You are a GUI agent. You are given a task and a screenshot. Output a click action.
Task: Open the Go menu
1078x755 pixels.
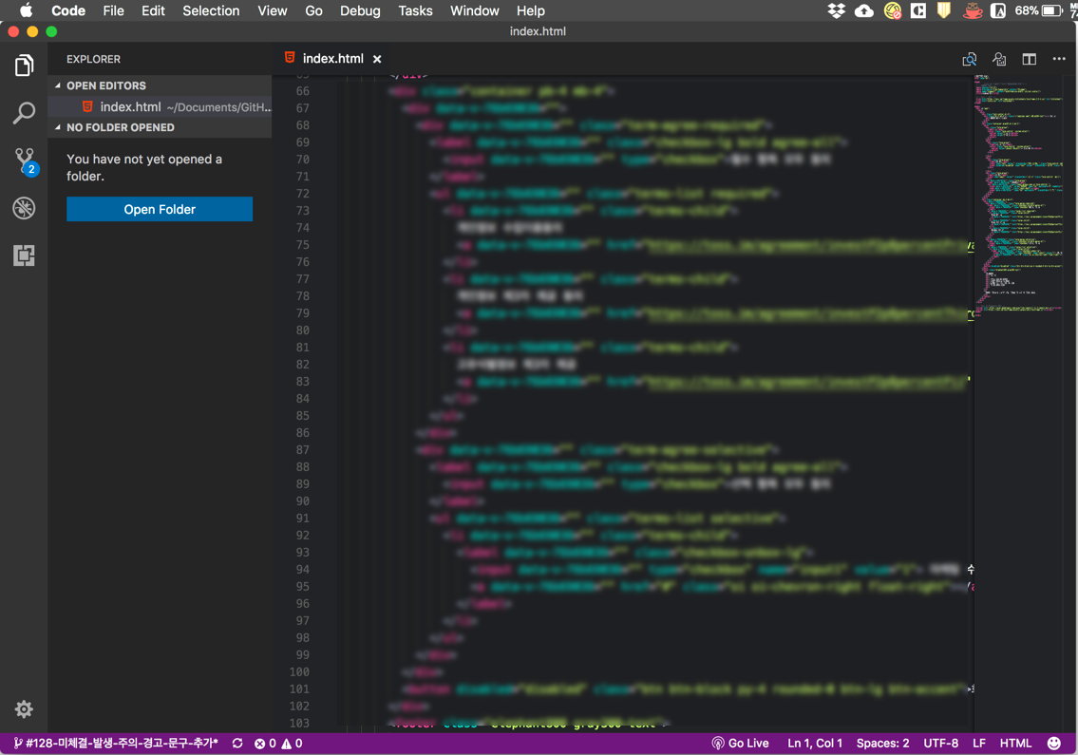coord(313,10)
